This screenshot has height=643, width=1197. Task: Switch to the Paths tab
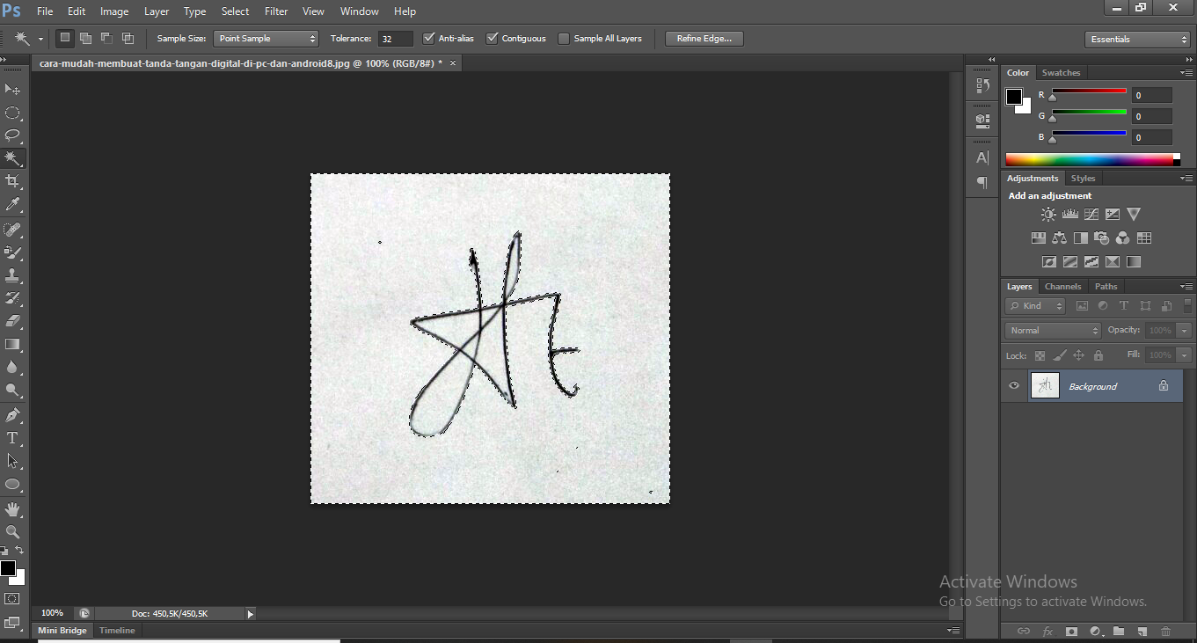[x=1106, y=287]
